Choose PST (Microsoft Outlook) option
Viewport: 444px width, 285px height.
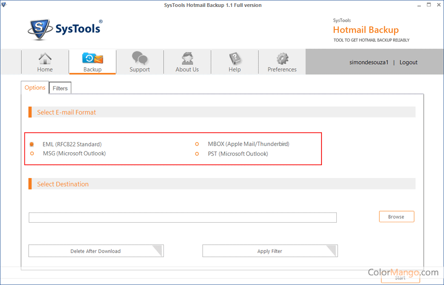[197, 154]
